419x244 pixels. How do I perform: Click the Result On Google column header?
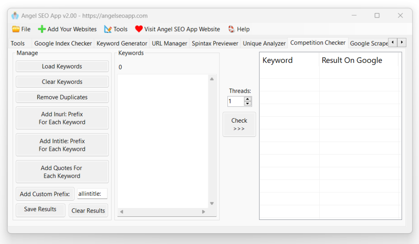(358, 60)
